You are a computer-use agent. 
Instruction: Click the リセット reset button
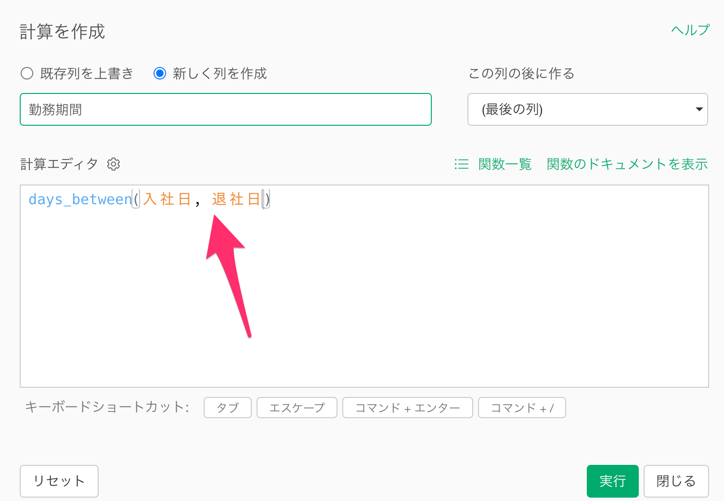[59, 481]
